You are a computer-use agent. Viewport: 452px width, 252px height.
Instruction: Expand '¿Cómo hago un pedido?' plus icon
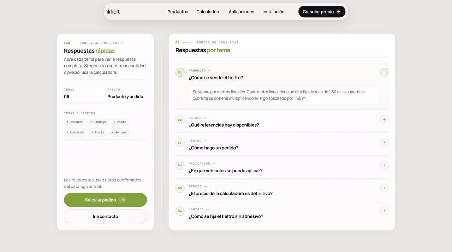[384, 142]
